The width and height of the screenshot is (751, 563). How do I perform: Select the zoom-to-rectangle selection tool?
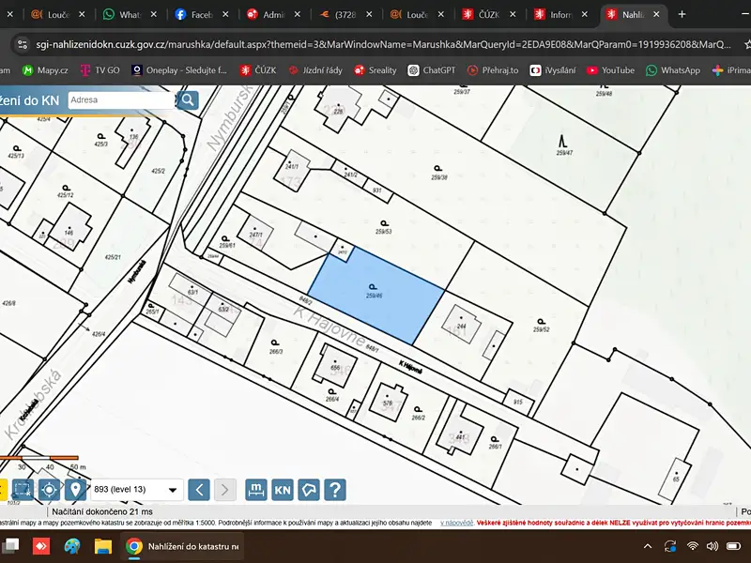tap(23, 489)
